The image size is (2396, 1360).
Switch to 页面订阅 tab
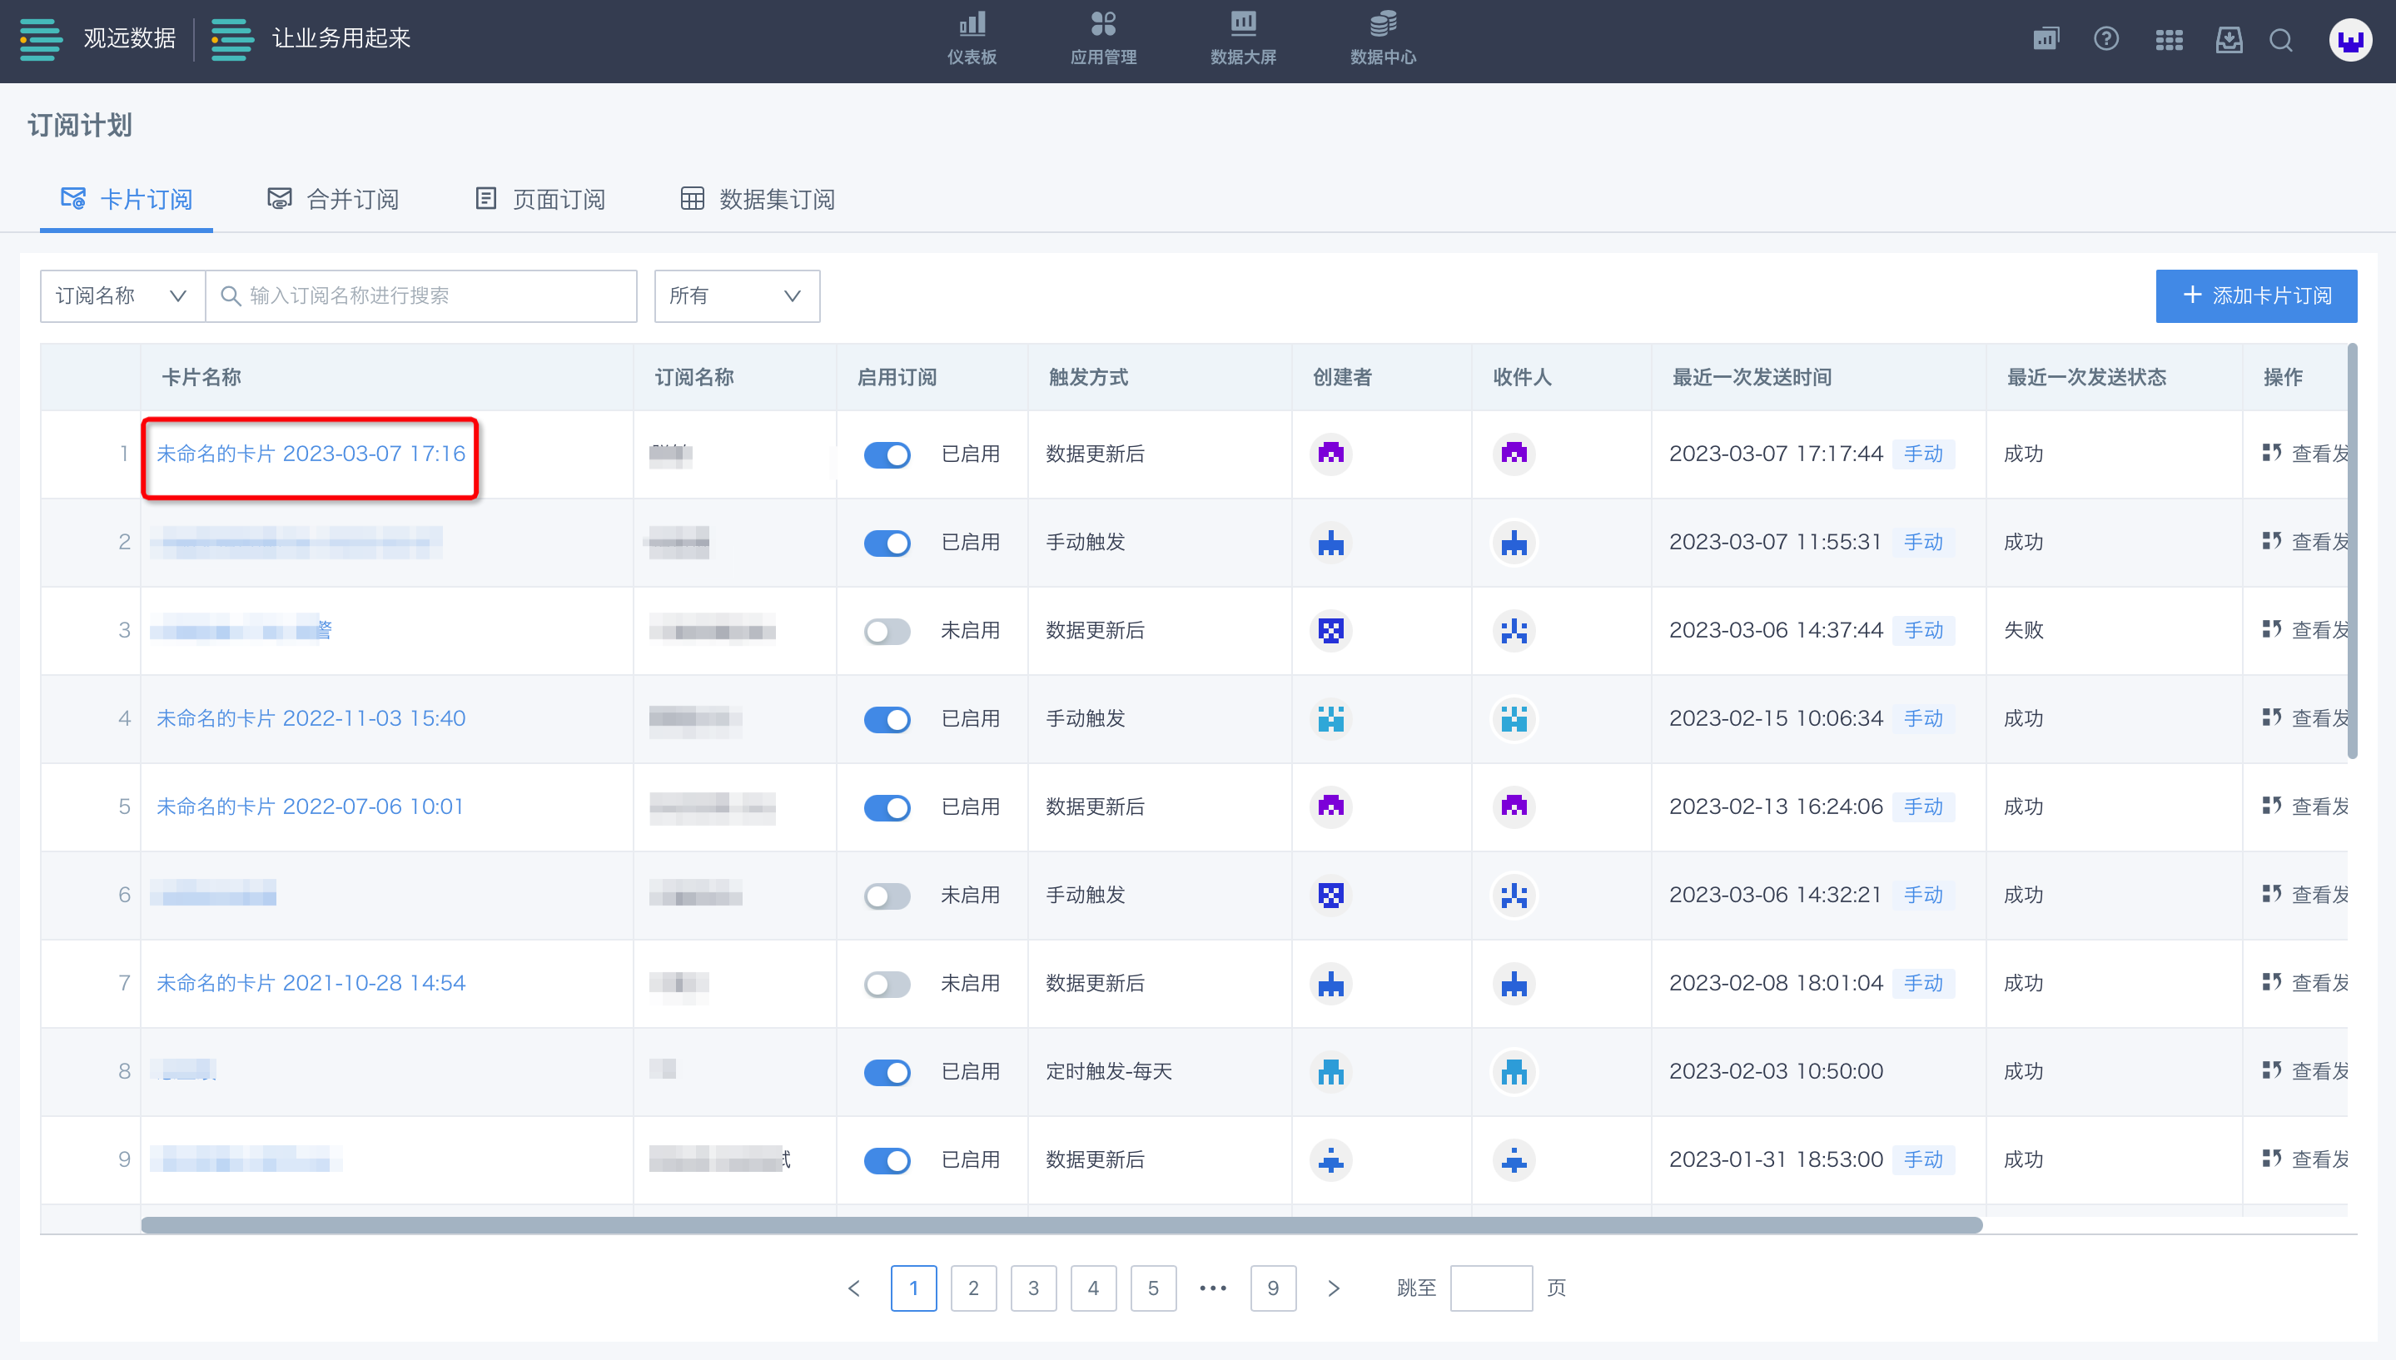coord(540,199)
